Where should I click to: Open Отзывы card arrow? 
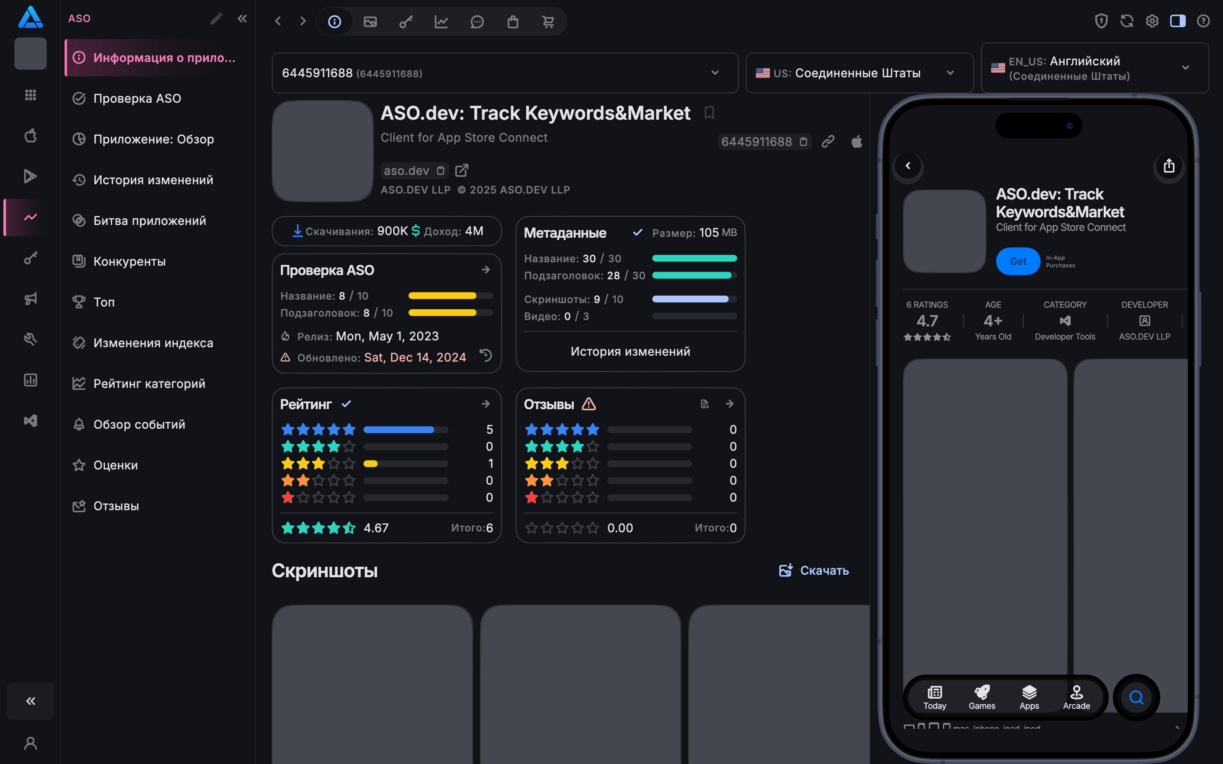[729, 404]
